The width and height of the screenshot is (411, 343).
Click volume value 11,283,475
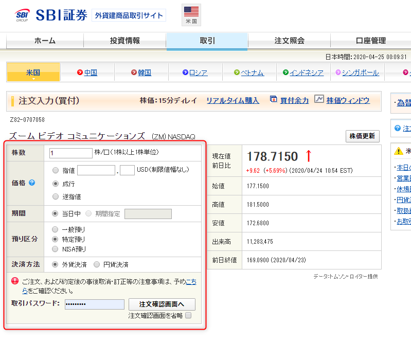coord(260,242)
